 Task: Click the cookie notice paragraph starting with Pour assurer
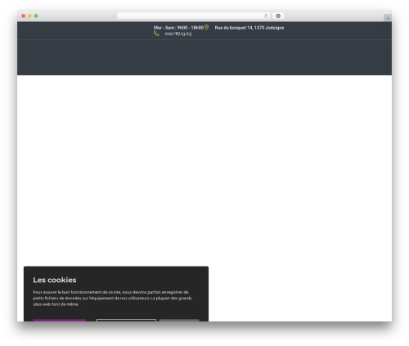(x=112, y=298)
